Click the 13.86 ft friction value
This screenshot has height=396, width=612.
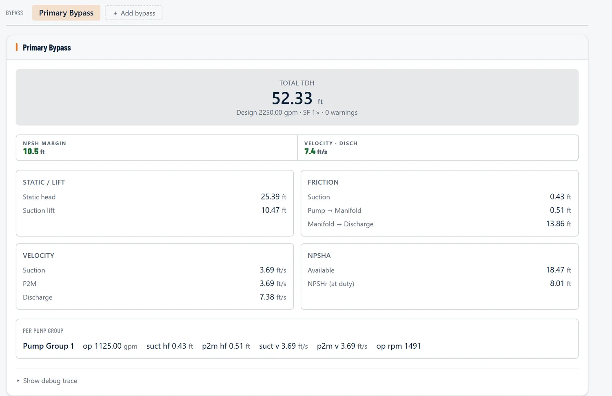(x=559, y=223)
